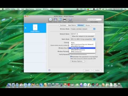
Task: Open the Base Station menu in menu bar
Action: click(x=30, y=9)
